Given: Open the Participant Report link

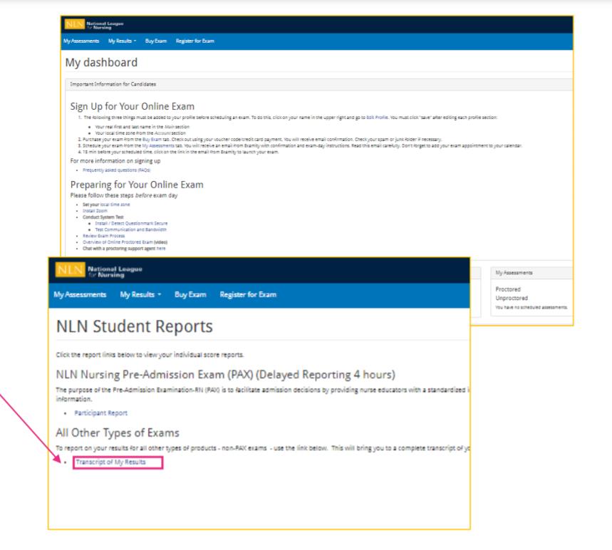Looking at the screenshot, I should click(101, 413).
